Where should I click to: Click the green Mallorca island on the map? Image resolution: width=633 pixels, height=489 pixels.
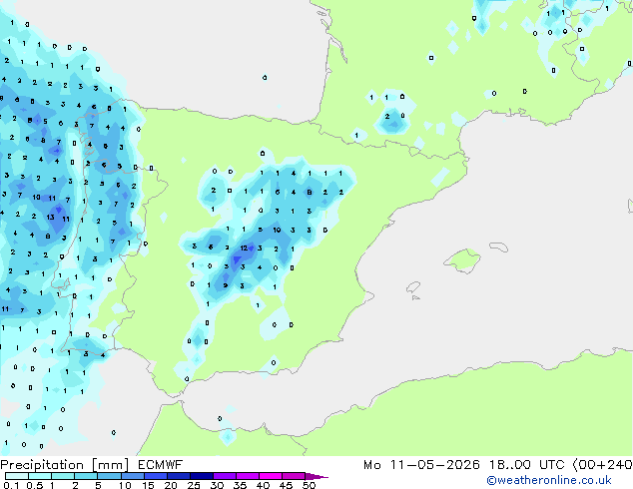point(463,260)
